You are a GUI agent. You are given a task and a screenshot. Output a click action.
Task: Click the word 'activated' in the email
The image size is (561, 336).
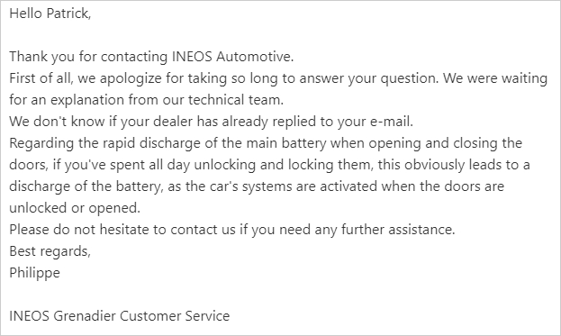[x=348, y=186]
